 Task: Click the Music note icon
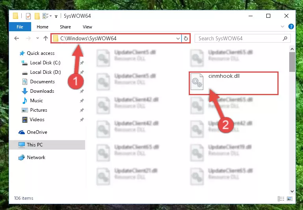click(x=25, y=101)
